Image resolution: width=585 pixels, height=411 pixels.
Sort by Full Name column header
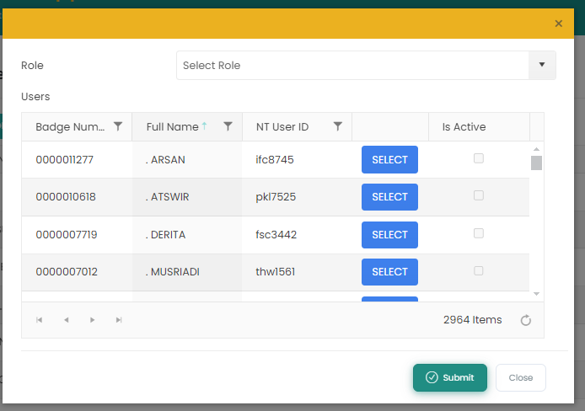pos(172,127)
